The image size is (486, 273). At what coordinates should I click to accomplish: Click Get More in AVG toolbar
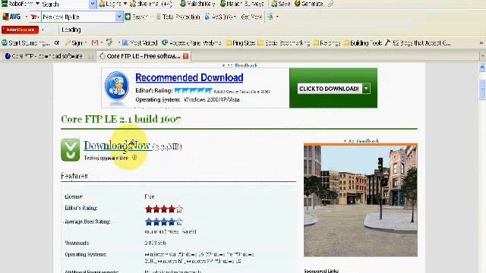[x=251, y=17]
